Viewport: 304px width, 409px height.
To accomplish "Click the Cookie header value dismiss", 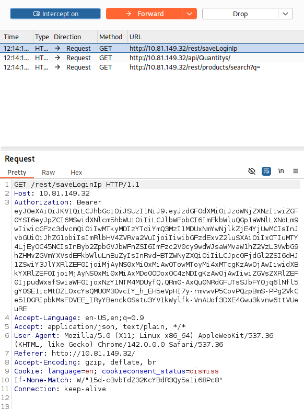I will point(204,371).
